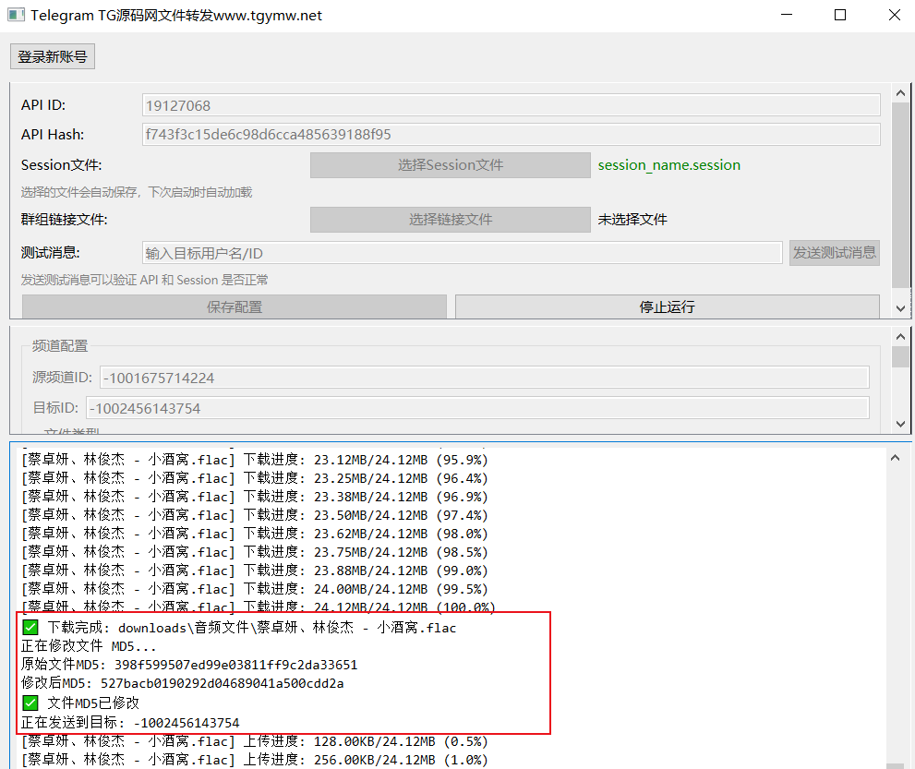The height and width of the screenshot is (769, 915).
Task: Click the hint about 发送测试消息可以验证 API
Action: coord(145,280)
